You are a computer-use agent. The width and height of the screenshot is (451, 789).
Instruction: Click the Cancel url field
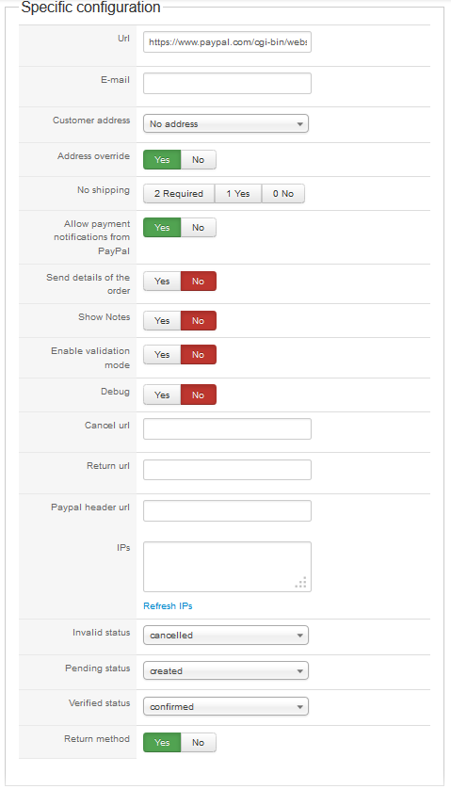[x=227, y=428]
